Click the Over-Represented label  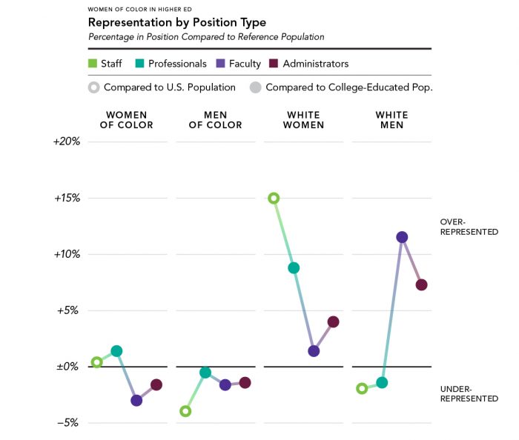469,227
